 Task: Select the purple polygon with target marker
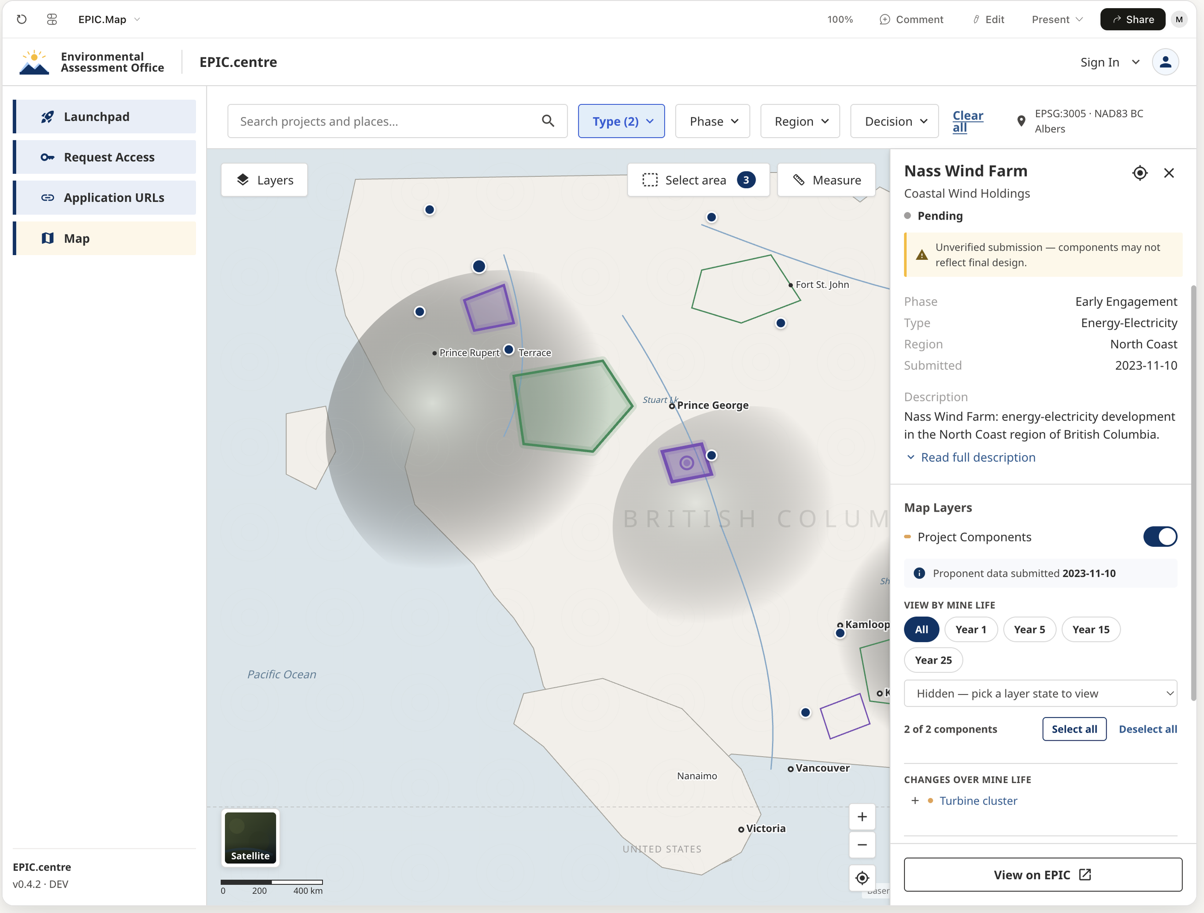[x=686, y=463]
